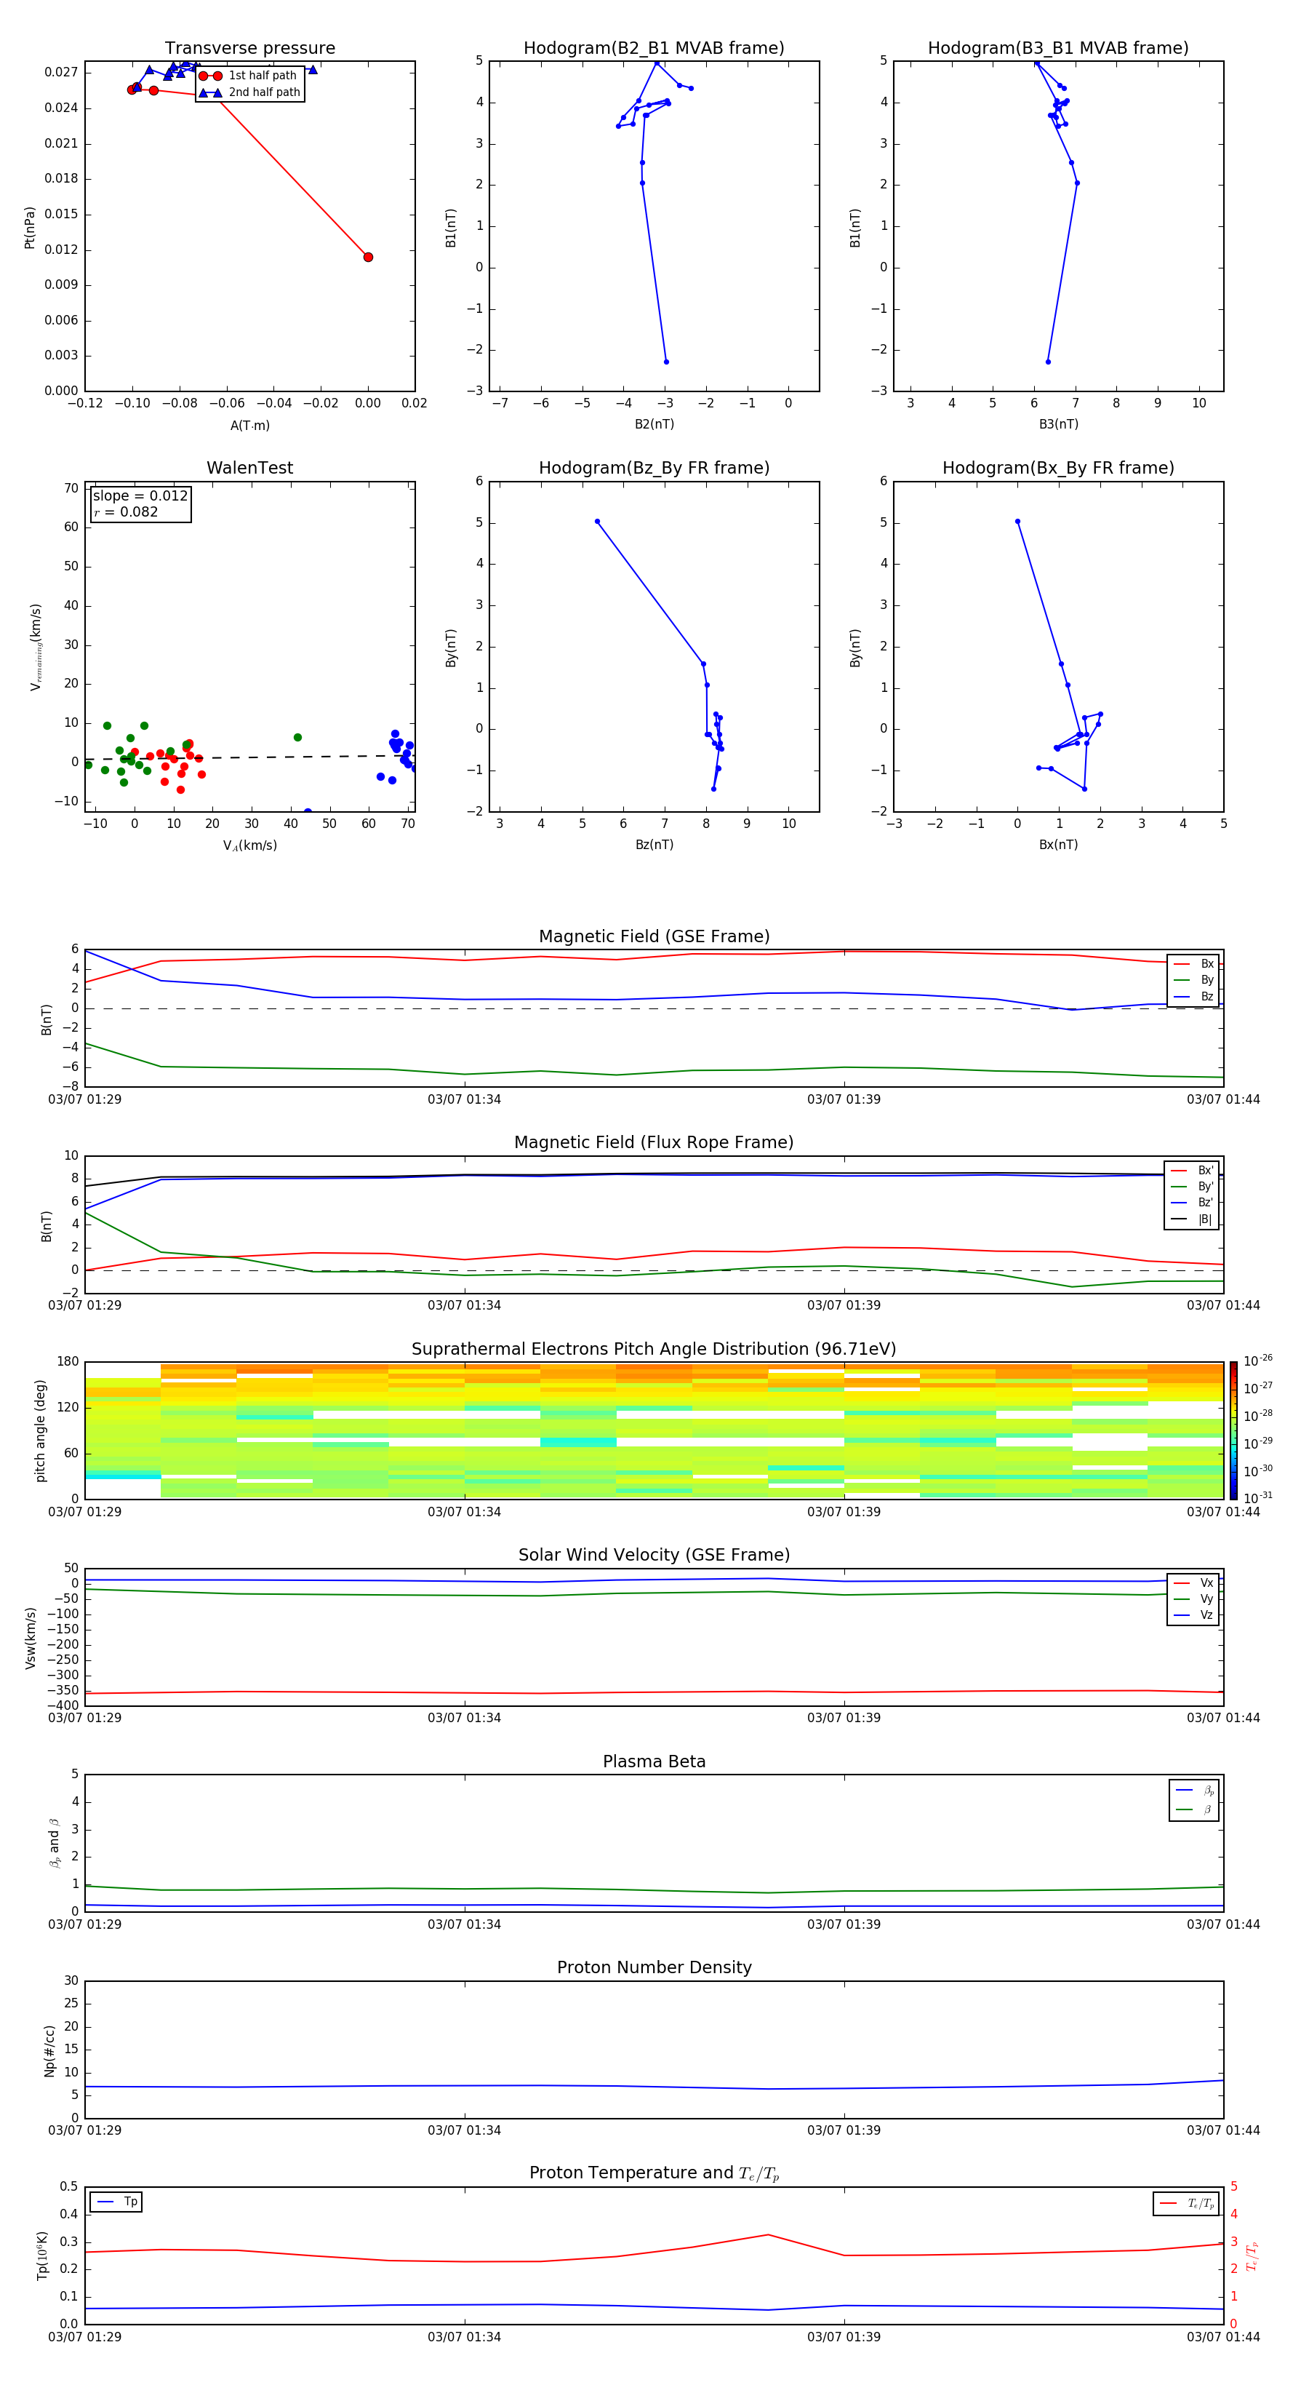
Task: Click 'Proton Number Density' title
Action: click(654, 1967)
